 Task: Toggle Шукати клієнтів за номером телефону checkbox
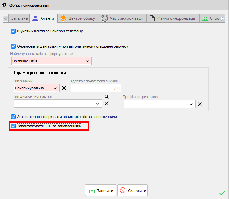tap(13, 31)
